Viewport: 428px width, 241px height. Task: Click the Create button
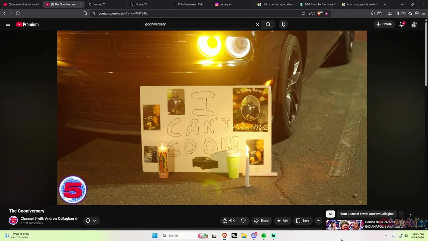pyautogui.click(x=384, y=24)
